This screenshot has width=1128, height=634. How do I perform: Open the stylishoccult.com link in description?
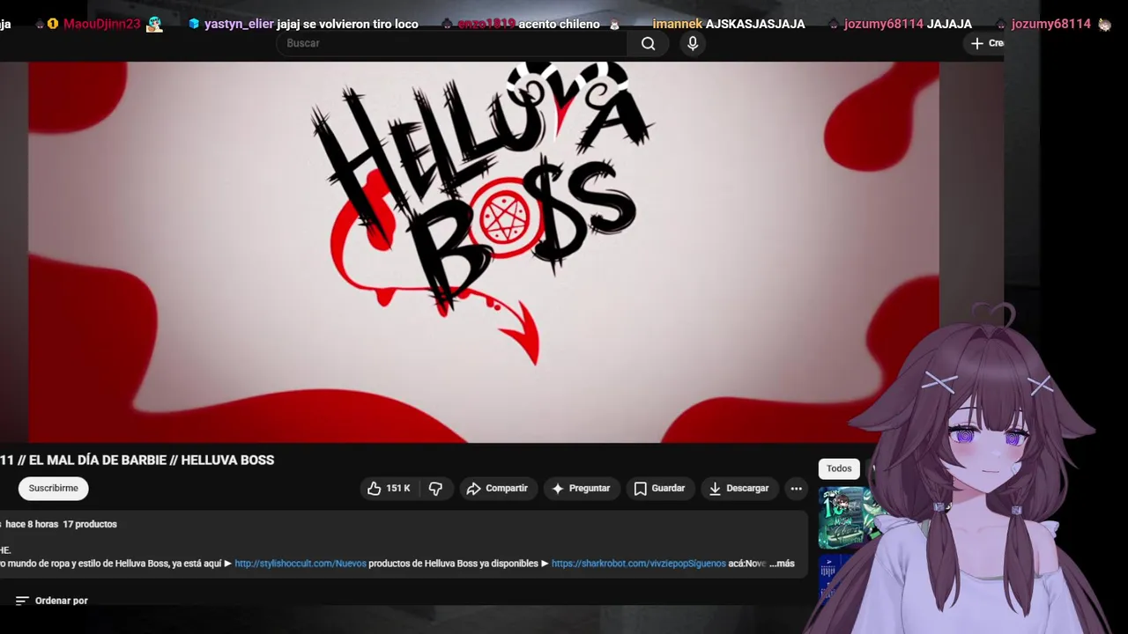click(x=301, y=564)
